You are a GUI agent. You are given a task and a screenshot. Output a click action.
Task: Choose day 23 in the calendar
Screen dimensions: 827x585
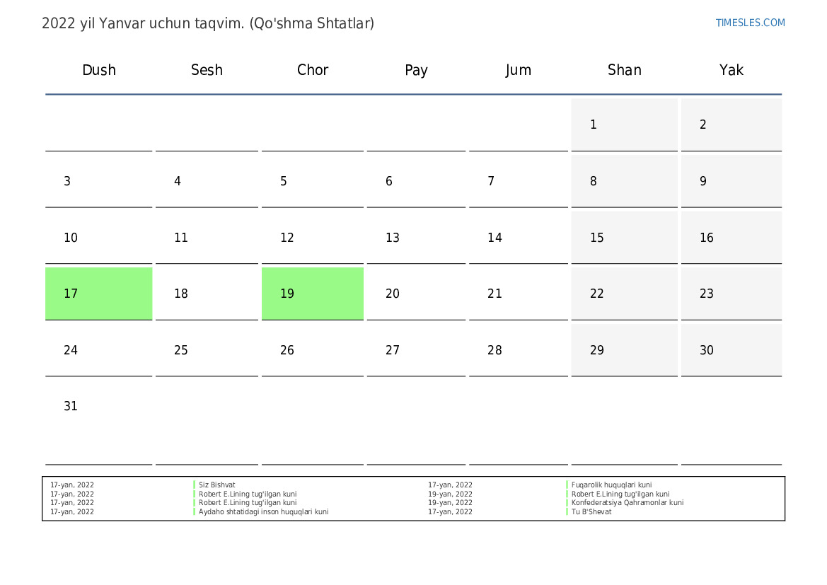click(731, 294)
